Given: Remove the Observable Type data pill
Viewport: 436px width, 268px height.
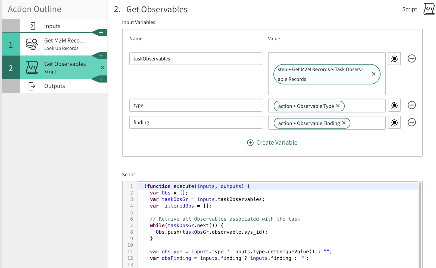Looking at the screenshot, I should (x=338, y=106).
